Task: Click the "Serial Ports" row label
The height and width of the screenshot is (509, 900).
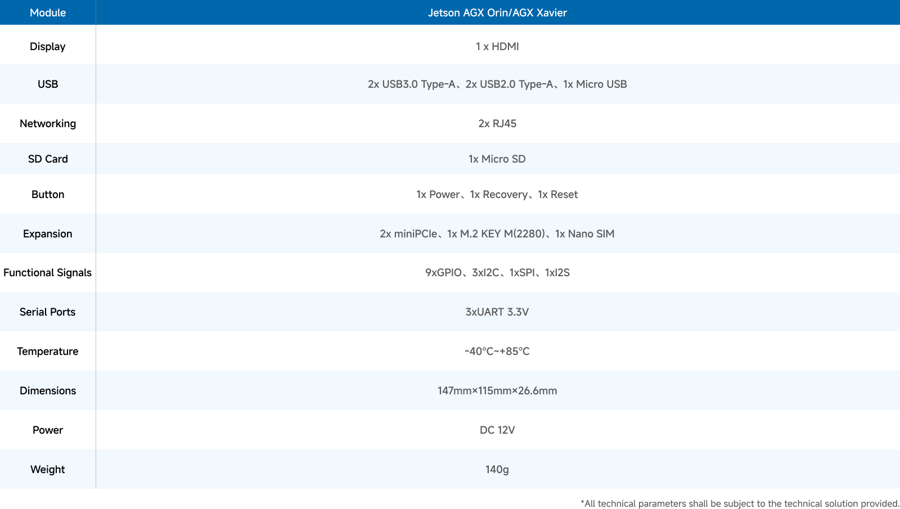Action: click(x=48, y=312)
